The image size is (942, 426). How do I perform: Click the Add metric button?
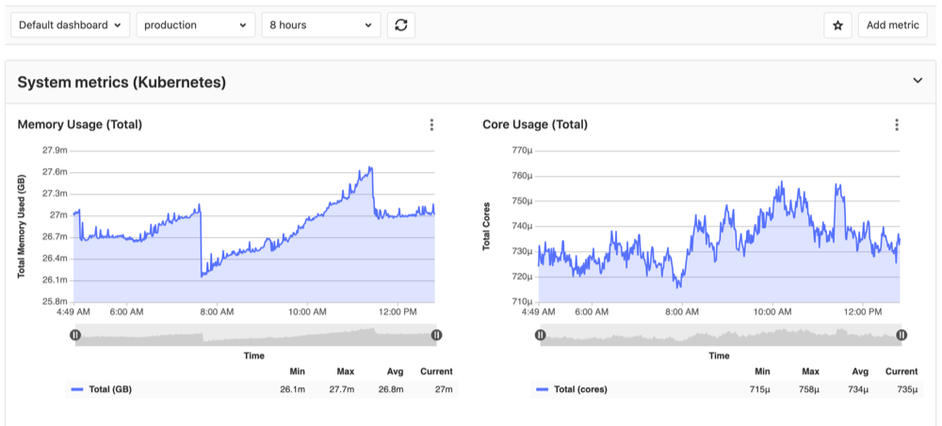(x=892, y=25)
